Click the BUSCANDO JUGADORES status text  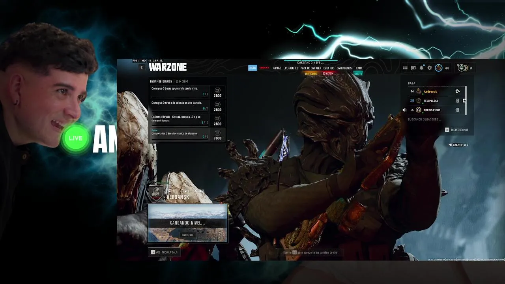point(424,120)
